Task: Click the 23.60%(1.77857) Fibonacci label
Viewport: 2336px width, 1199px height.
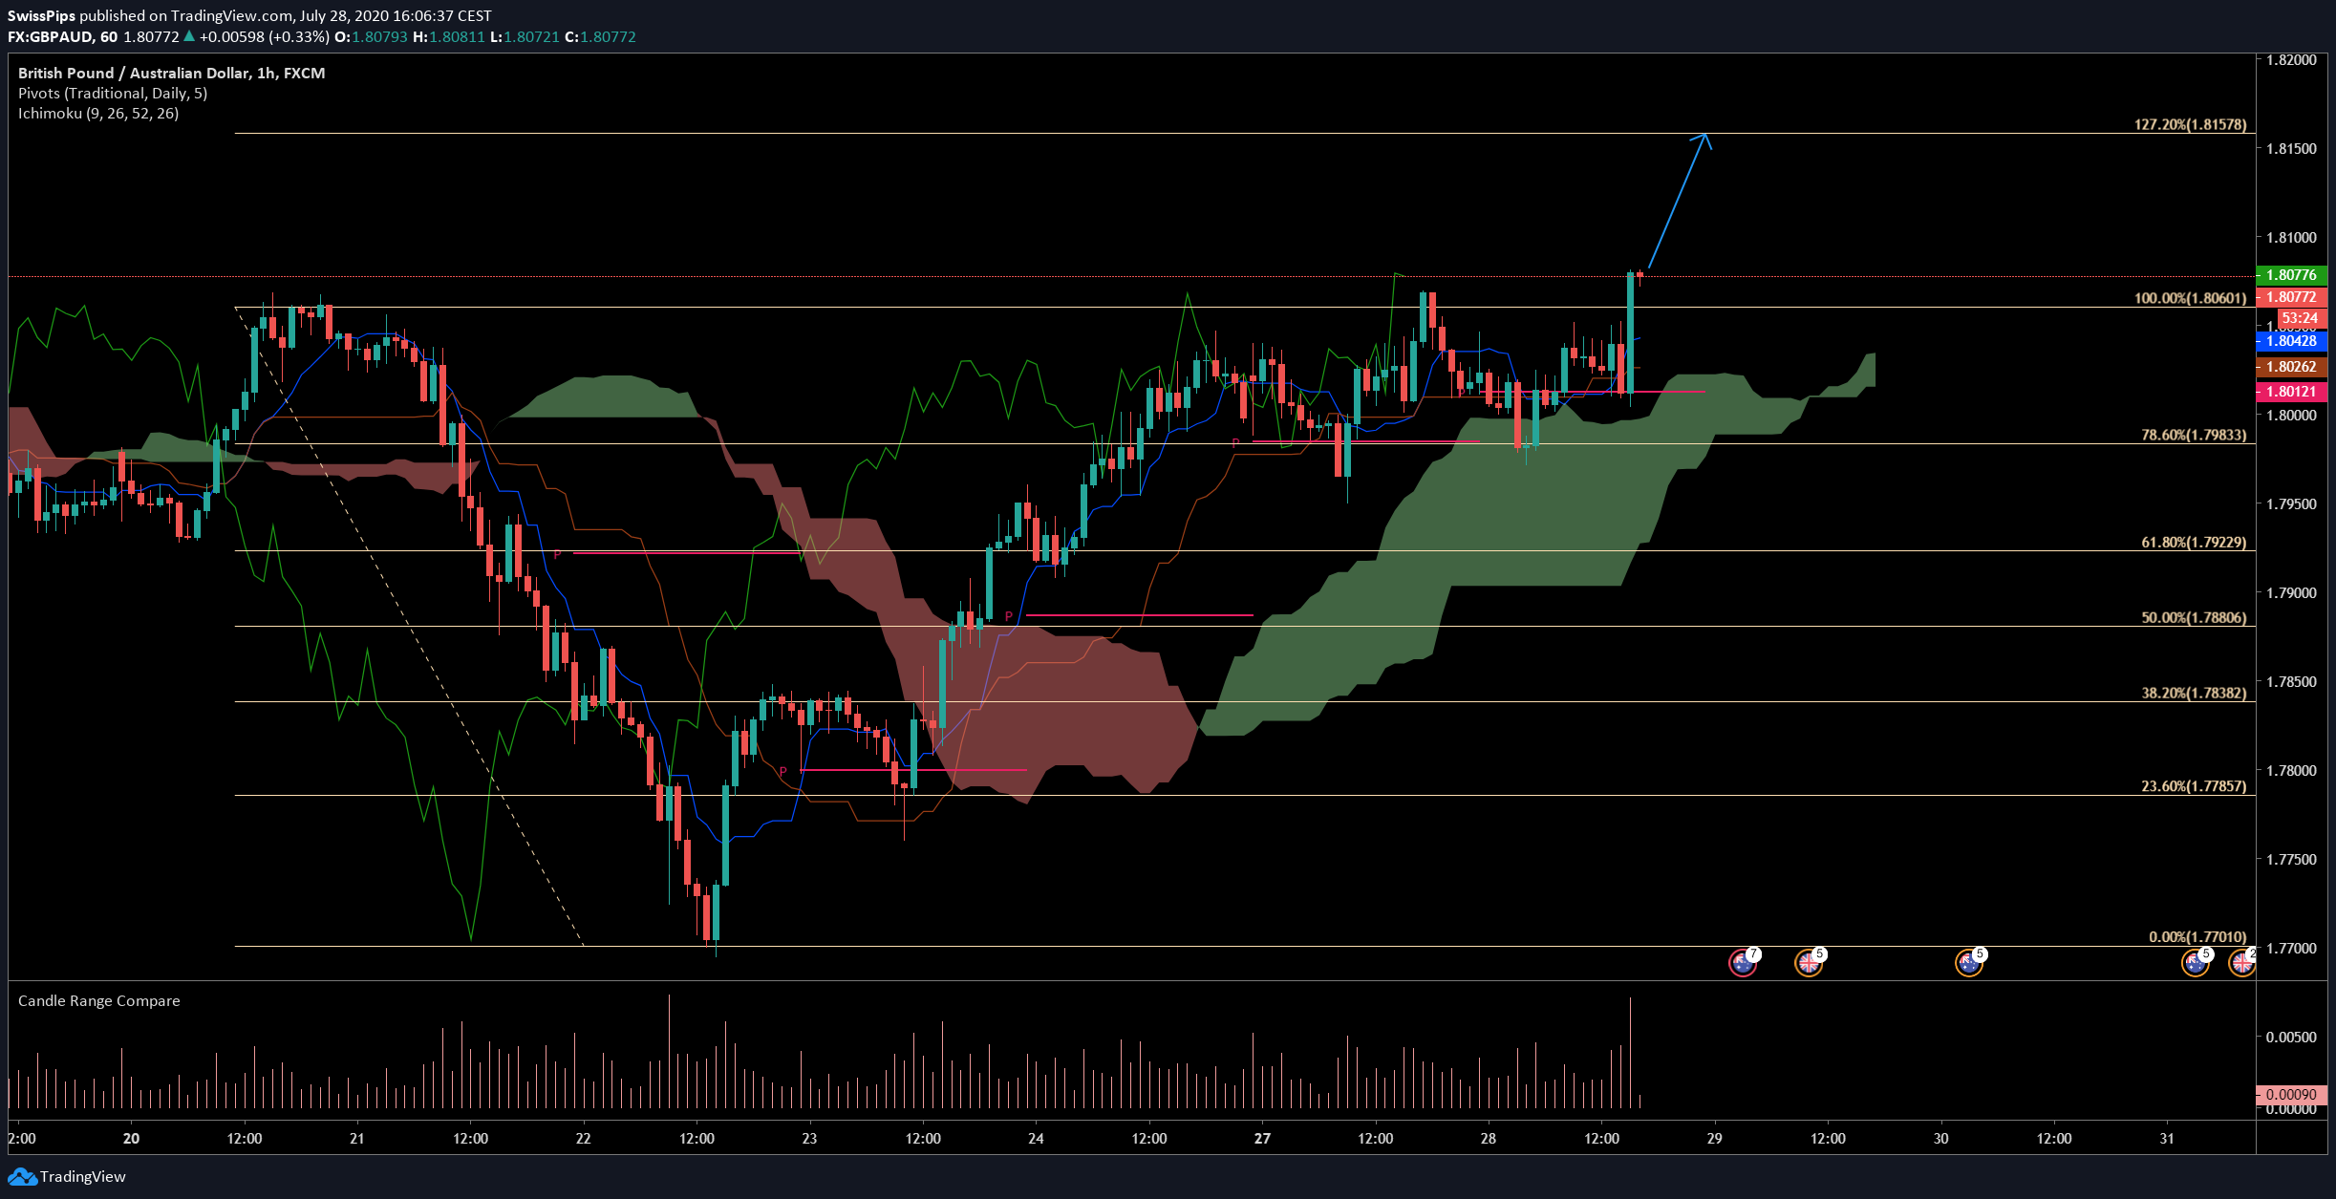Action: point(2194,786)
